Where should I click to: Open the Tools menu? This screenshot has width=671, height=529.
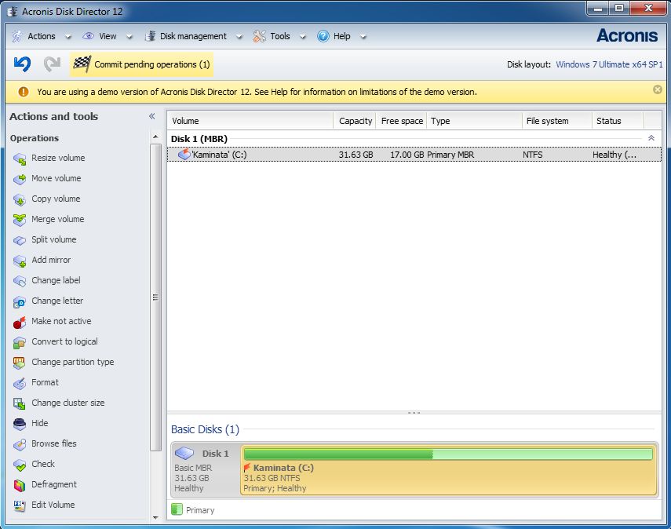(280, 36)
